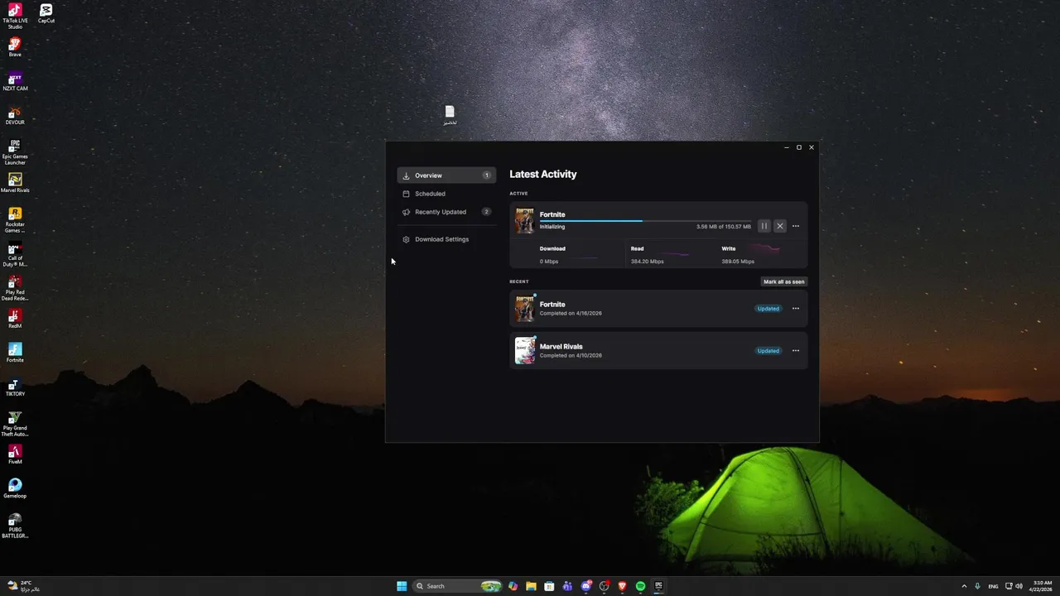Screen dimensions: 1060x596
Task: Select the text file on desktop
Action: pos(450,115)
